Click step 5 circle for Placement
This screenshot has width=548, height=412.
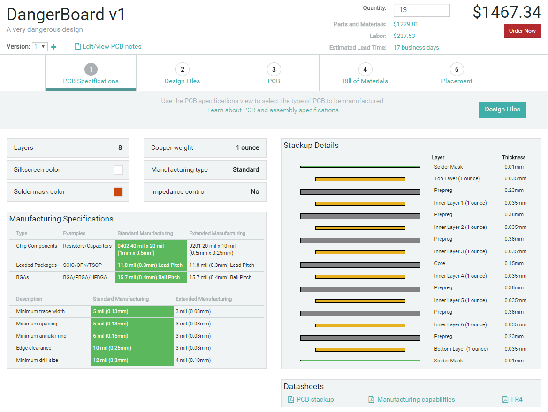(457, 70)
